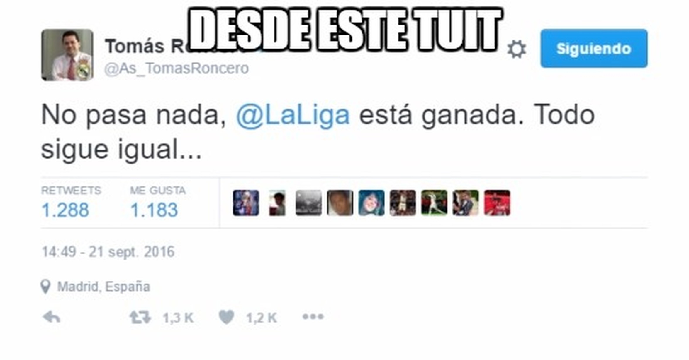The height and width of the screenshot is (360, 689).
Task: Open the first liker avatar thumbnail
Action: pos(246,203)
